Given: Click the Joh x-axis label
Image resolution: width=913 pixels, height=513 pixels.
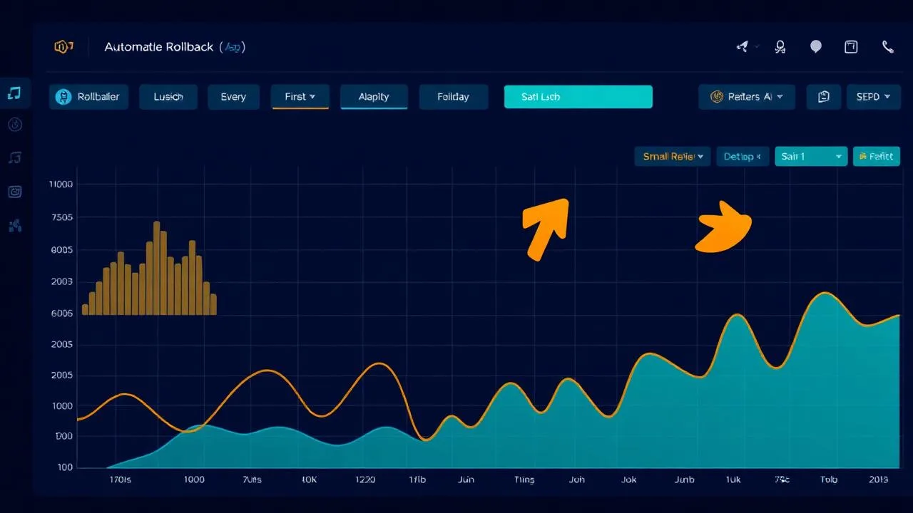Looking at the screenshot, I should pyautogui.click(x=577, y=480).
